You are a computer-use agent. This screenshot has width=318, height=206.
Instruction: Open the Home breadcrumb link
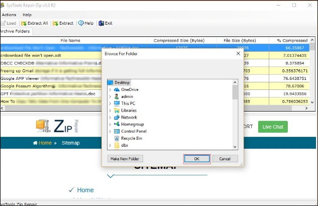click(x=42, y=143)
